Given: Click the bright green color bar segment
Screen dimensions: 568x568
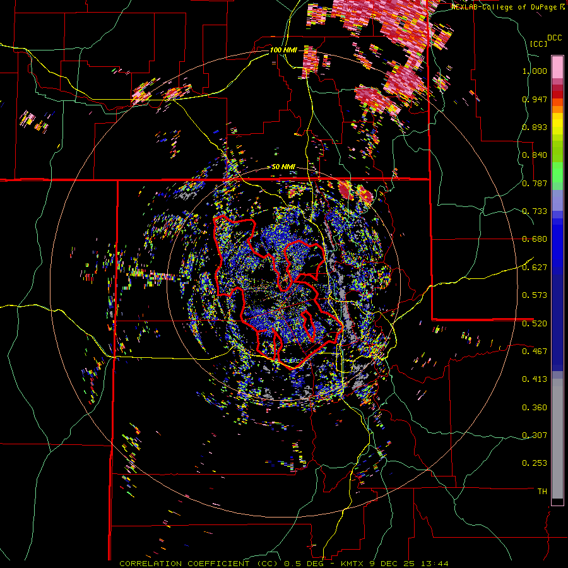Looking at the screenshot, I should [557, 172].
